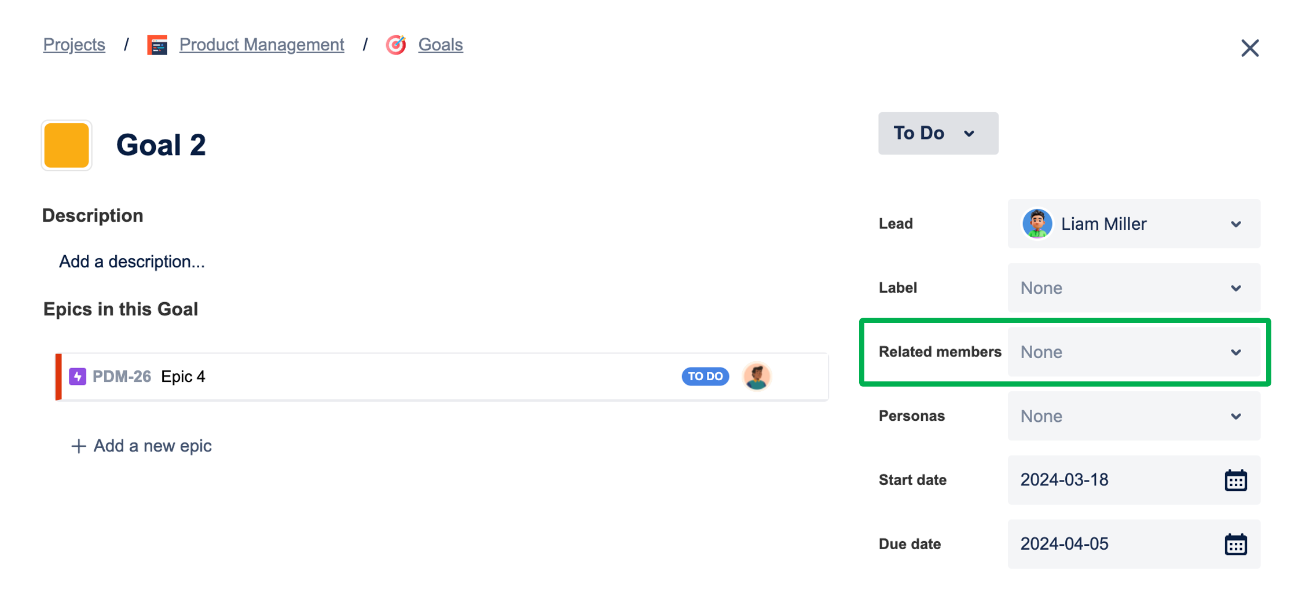The height and width of the screenshot is (599, 1302).
Task: Open the Related members dropdown
Action: point(1134,352)
